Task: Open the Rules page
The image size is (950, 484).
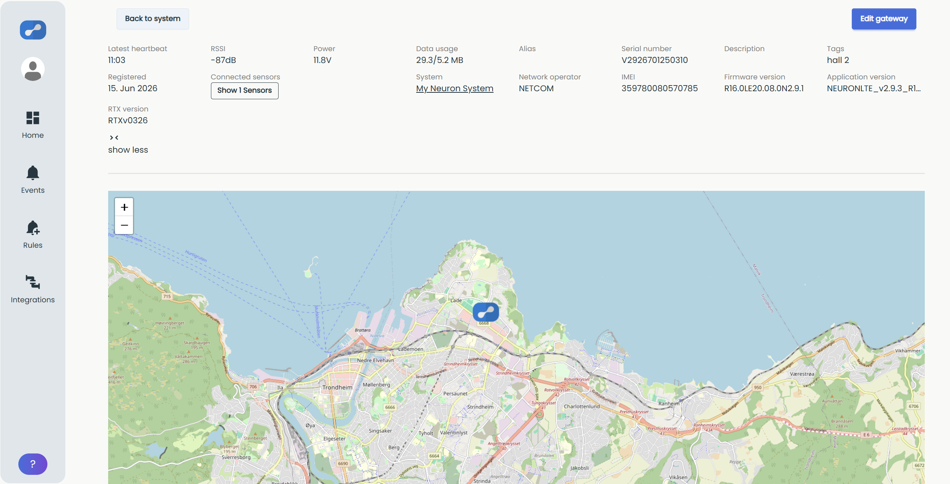Action: point(33,235)
